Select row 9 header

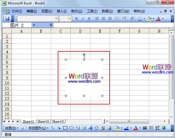[7, 78]
